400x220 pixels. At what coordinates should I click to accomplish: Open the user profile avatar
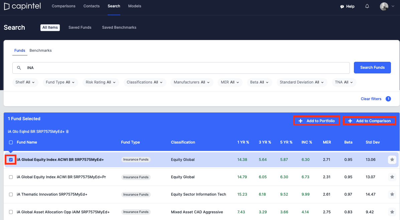click(384, 6)
